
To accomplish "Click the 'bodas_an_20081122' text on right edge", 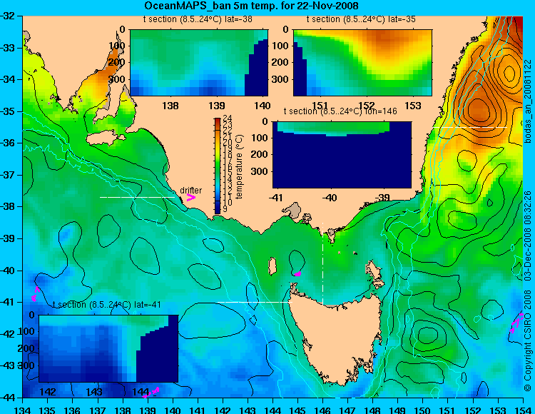I will point(528,101).
